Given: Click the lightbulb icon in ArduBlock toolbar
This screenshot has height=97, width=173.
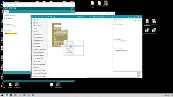Looking at the screenshot, I should click(x=128, y=17).
